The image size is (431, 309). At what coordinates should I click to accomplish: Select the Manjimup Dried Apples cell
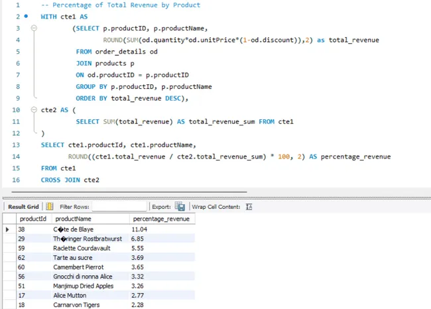click(x=91, y=286)
